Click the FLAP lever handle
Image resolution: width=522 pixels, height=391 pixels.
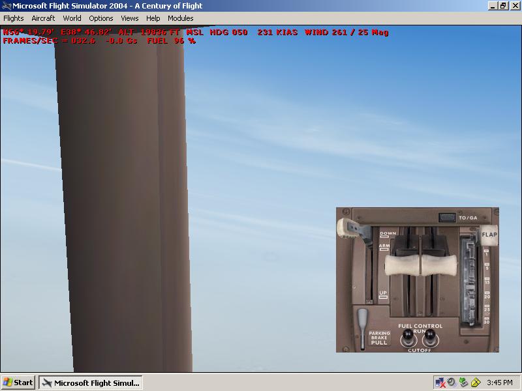coord(489,235)
